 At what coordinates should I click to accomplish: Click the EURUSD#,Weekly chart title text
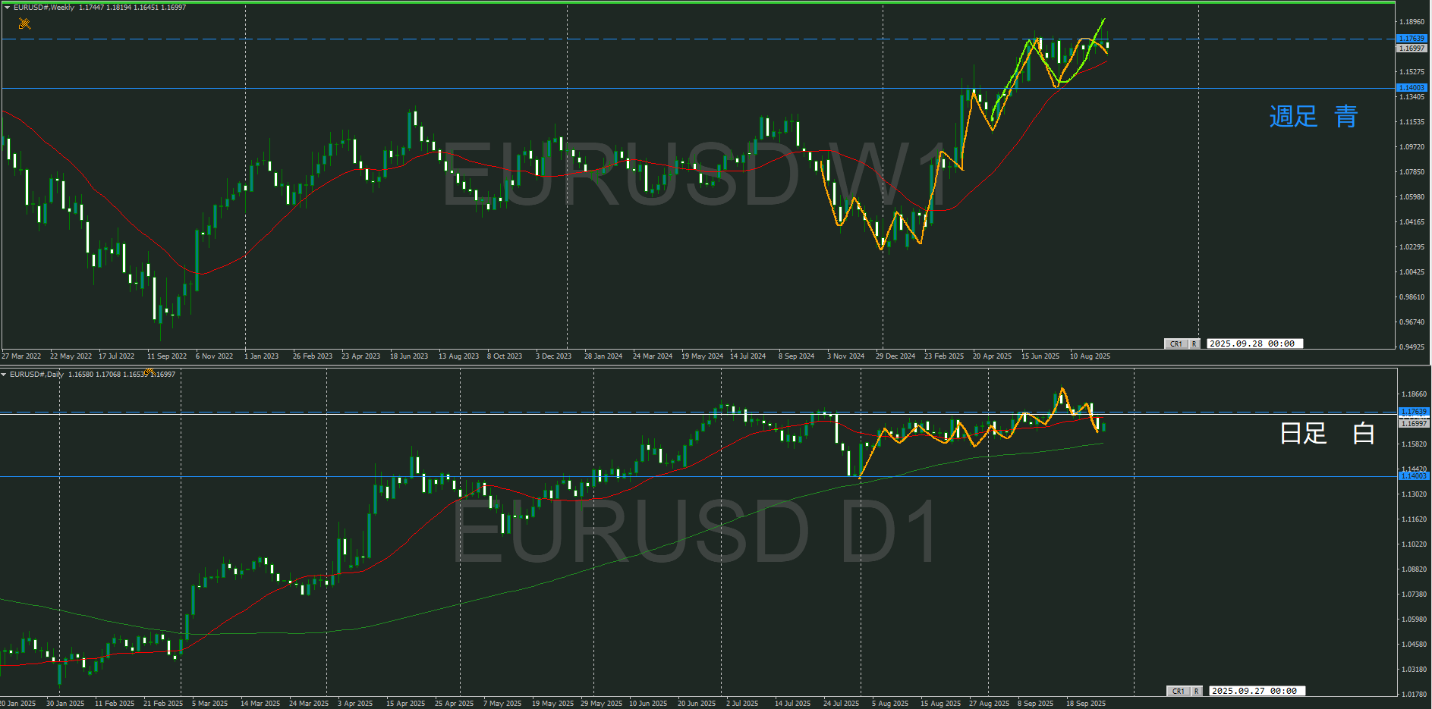44,8
